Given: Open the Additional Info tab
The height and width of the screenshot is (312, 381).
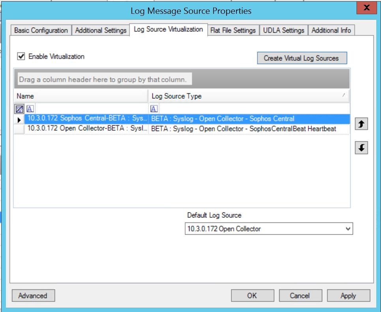Looking at the screenshot, I should coord(331,30).
